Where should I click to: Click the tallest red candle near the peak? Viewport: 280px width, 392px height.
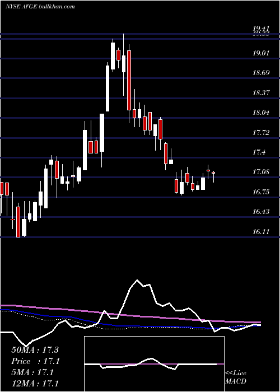pyautogui.click(x=129, y=80)
